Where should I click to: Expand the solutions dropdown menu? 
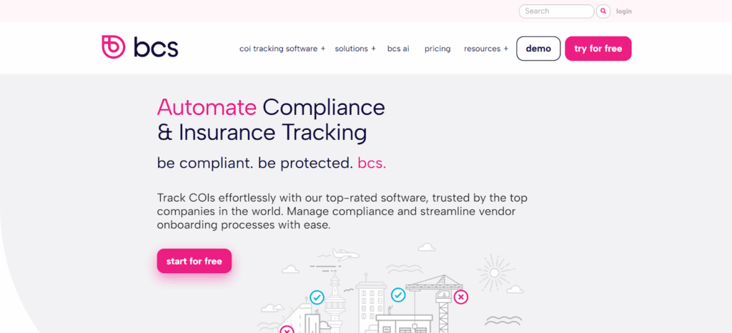coord(355,49)
